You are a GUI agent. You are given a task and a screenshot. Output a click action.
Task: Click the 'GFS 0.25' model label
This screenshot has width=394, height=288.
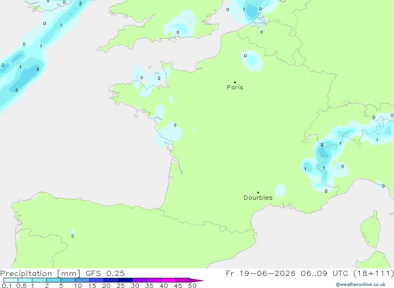(105, 273)
